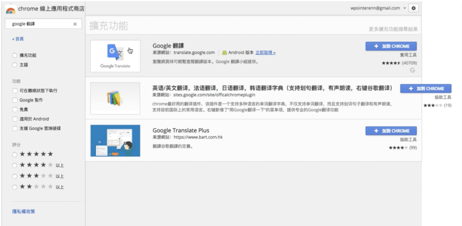Click the 立即取得 » Android link
This screenshot has height=226, width=462.
pyautogui.click(x=265, y=53)
